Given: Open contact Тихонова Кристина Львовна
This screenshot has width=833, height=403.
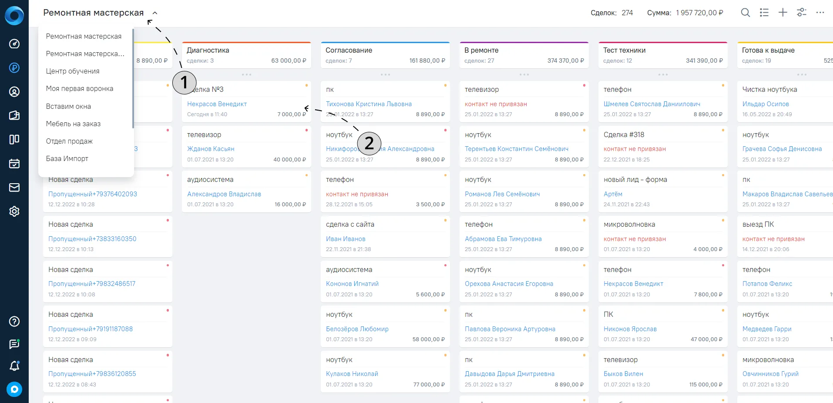Looking at the screenshot, I should click(369, 104).
